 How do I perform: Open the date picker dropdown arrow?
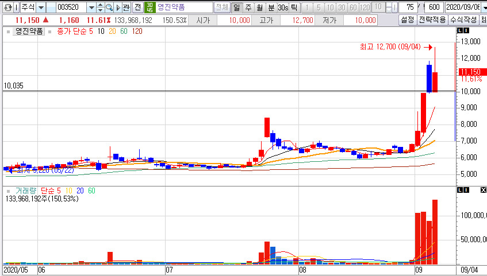(x=484, y=7)
